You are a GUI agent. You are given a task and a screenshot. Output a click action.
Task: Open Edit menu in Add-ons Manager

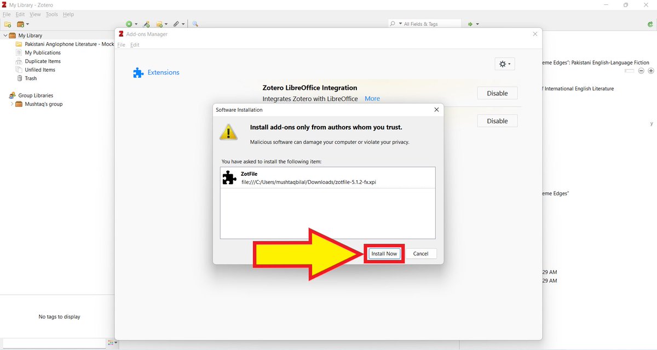tap(135, 45)
